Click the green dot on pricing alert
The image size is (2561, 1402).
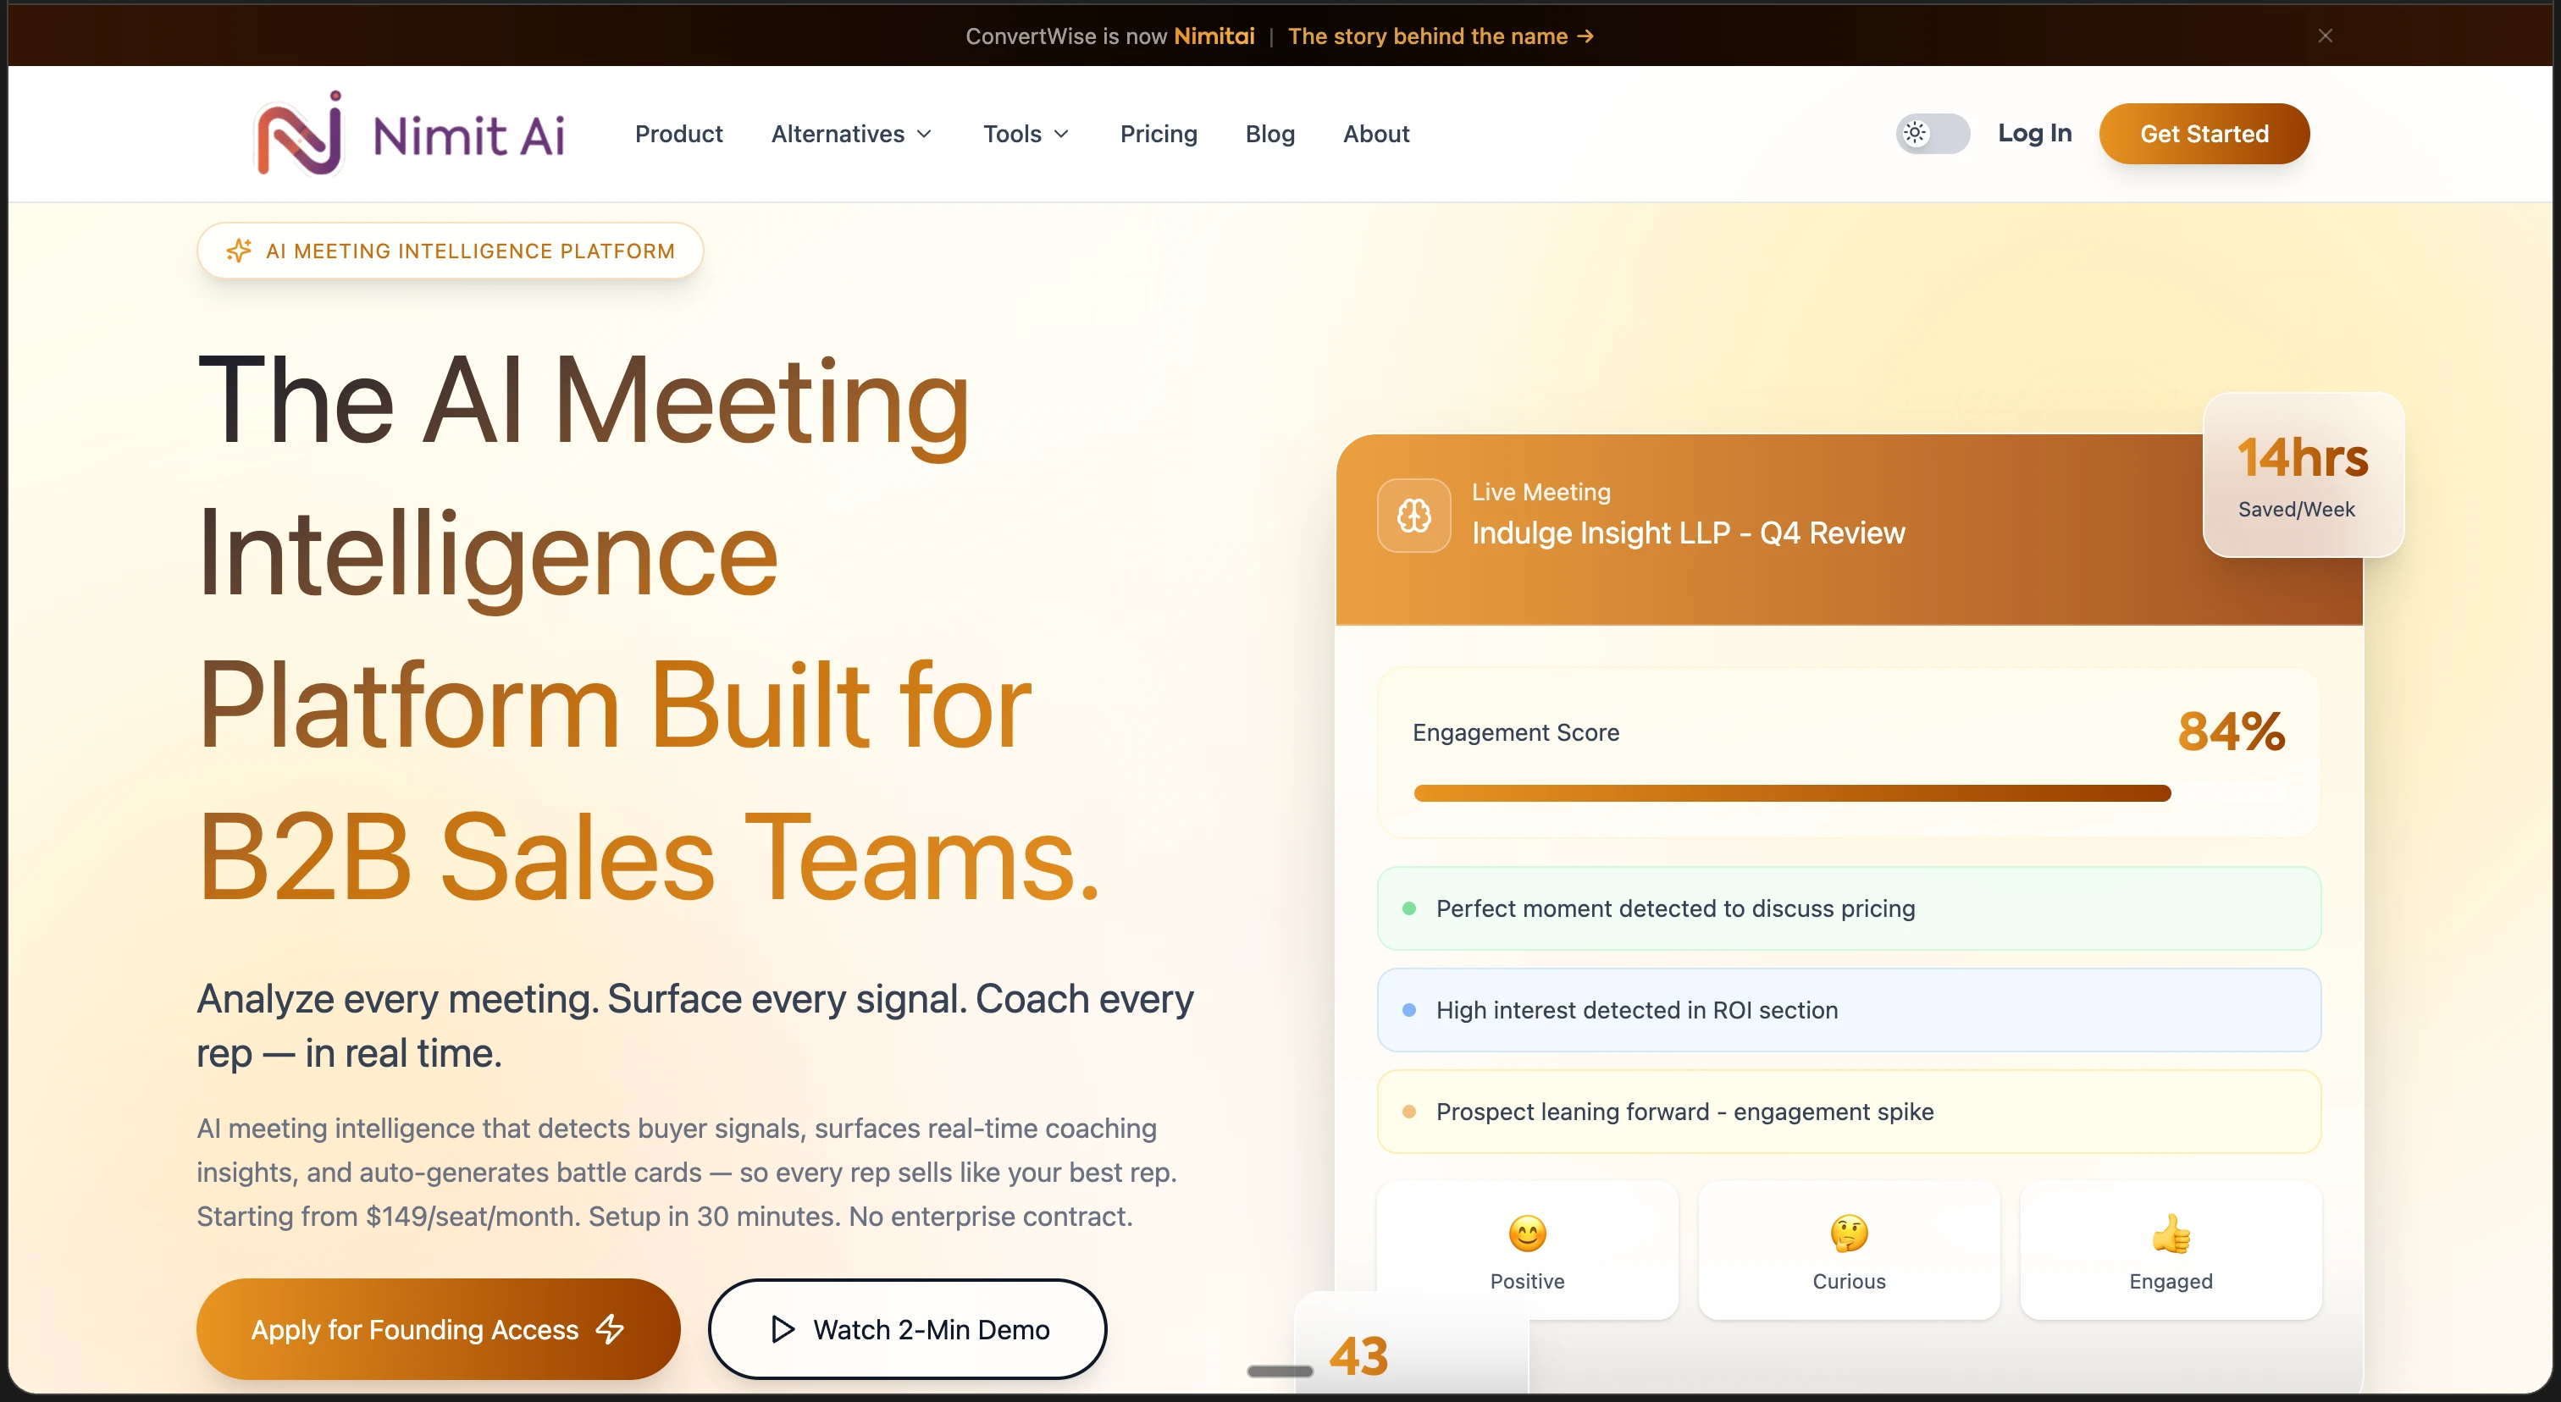tap(1408, 908)
